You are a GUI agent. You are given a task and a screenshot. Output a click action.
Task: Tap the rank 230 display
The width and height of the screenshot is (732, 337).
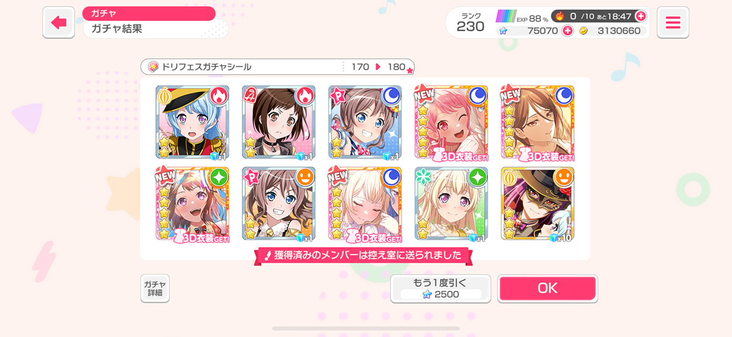coord(470,23)
